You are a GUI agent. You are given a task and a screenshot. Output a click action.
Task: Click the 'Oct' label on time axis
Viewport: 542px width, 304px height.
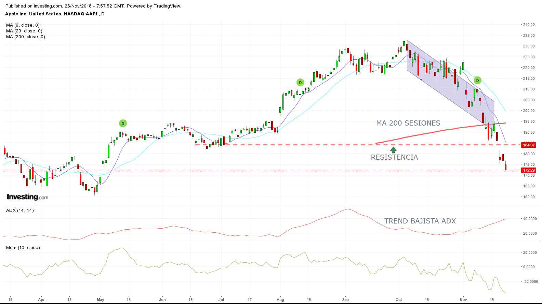399,300
